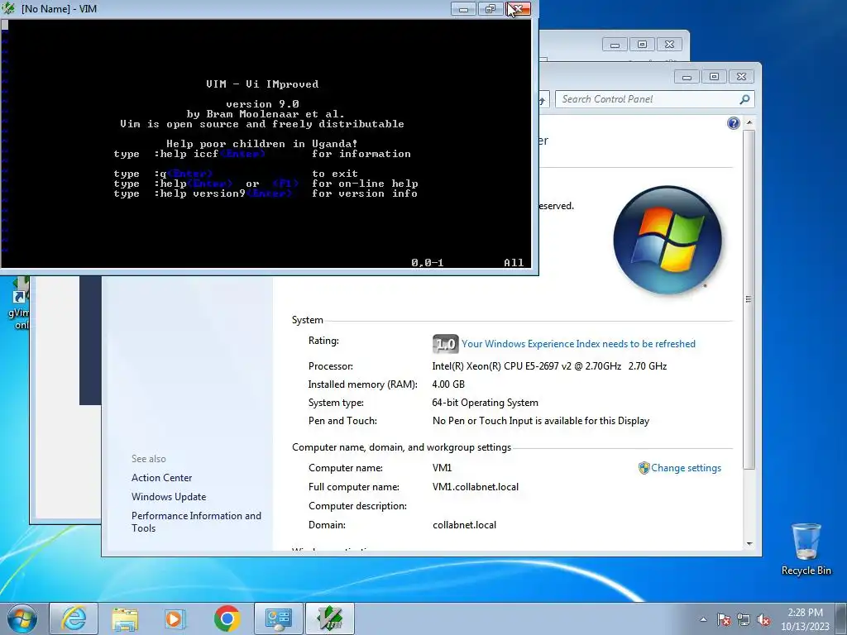Image resolution: width=847 pixels, height=635 pixels.
Task: Open Performance Information and Tools link
Action: [196, 523]
